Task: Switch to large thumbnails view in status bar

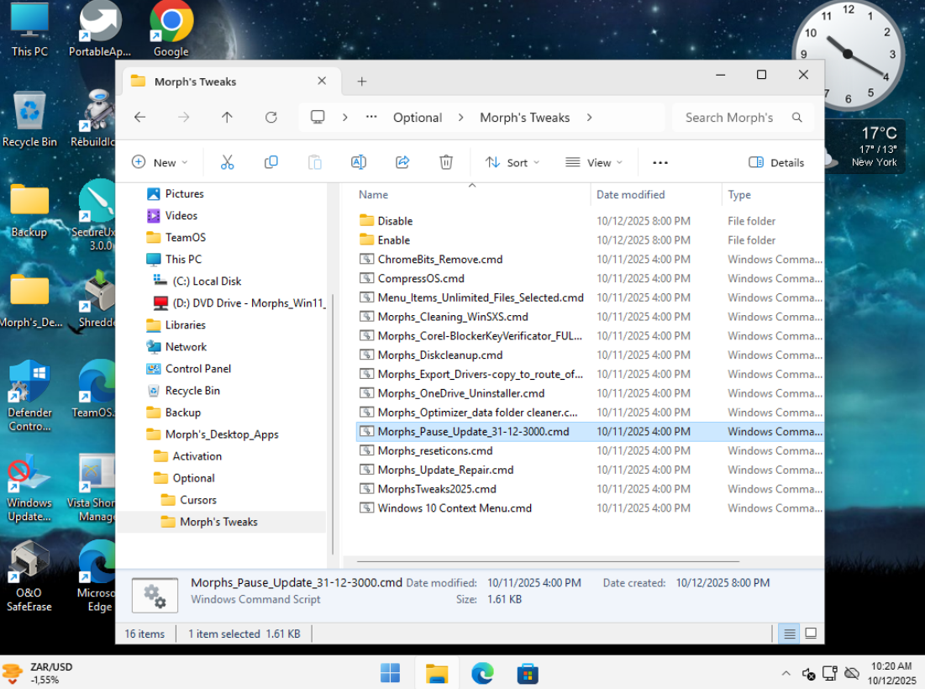Action: [811, 634]
